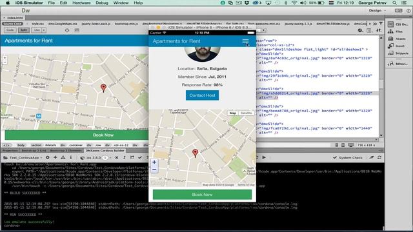This screenshot has width=413, height=232.
Task: Click the Spotlight search icon in menu bar
Action: [x=394, y=3]
